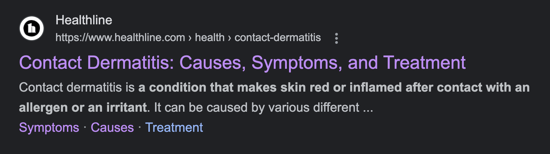Open the Causes sitelink
Viewport: 550px width, 154px height.
click(112, 128)
